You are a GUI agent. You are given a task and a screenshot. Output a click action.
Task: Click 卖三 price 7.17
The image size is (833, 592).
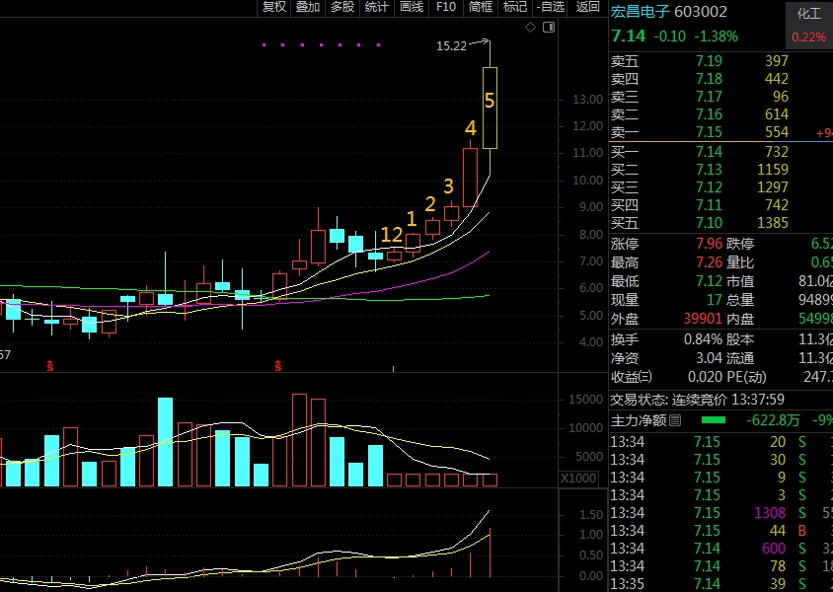point(709,97)
